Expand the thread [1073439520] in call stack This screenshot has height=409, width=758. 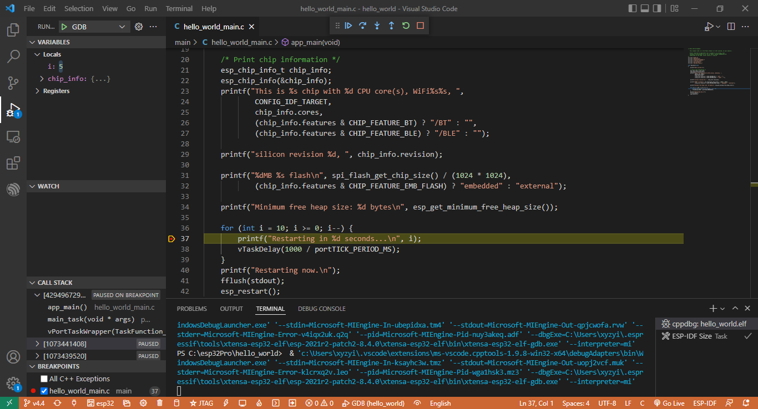click(38, 356)
